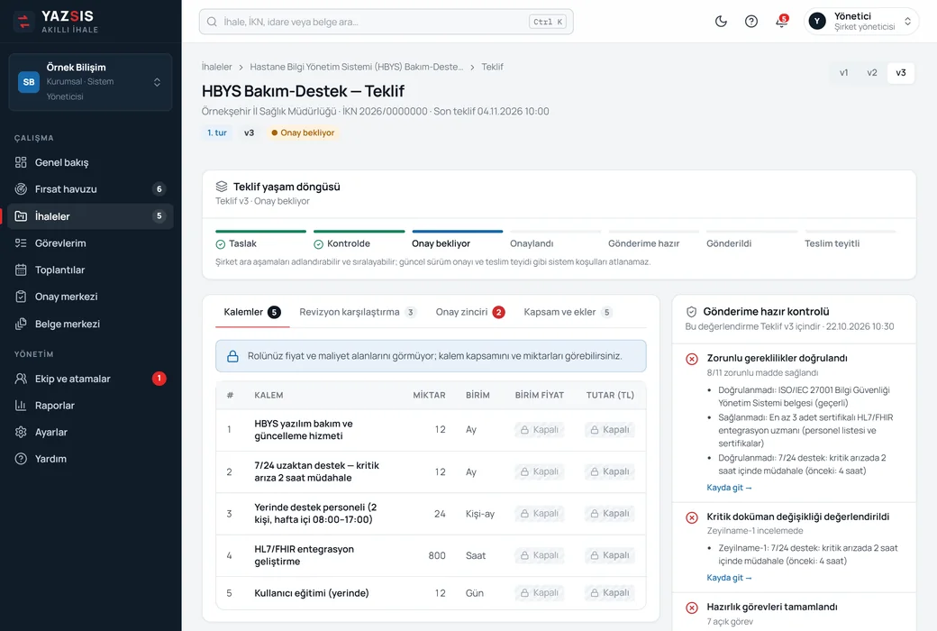The height and width of the screenshot is (631, 937).
Task: Click the Kontrolde completed check icon
Action: 319,244
